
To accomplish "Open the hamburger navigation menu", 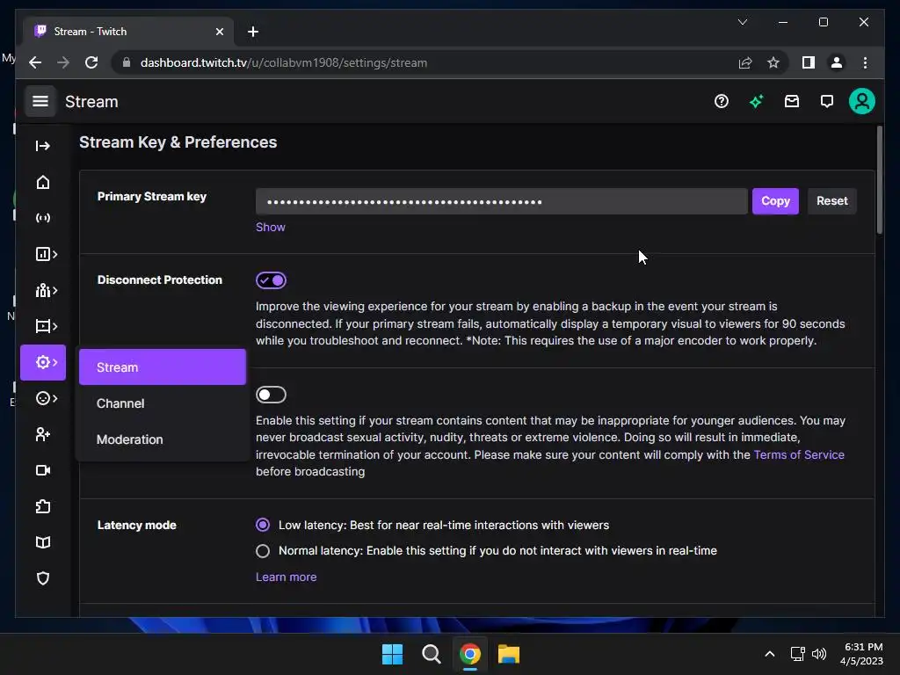I will pyautogui.click(x=40, y=102).
